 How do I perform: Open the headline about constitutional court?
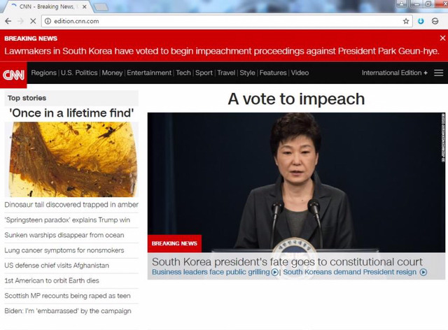[x=287, y=261]
